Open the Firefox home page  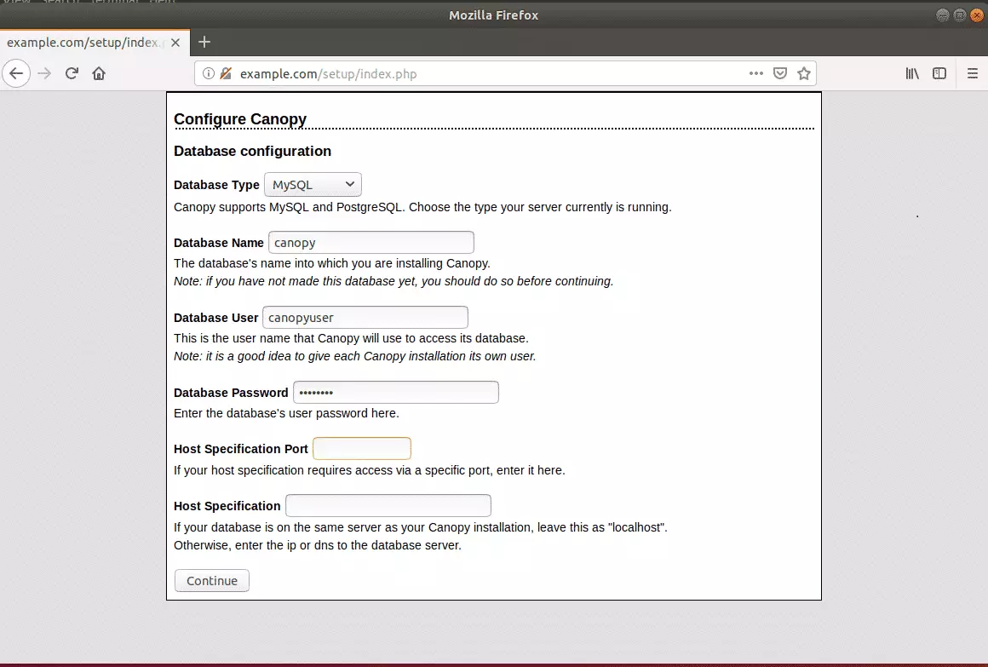[x=99, y=74]
